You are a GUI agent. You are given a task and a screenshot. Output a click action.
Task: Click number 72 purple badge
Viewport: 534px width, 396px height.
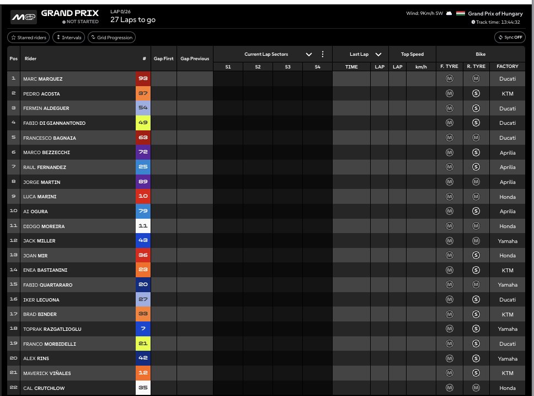pyautogui.click(x=143, y=152)
